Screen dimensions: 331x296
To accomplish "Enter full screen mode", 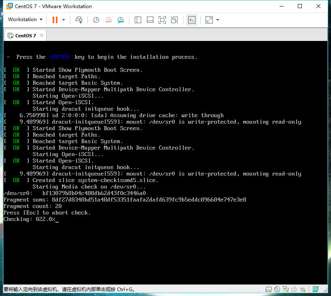I will click(162, 20).
